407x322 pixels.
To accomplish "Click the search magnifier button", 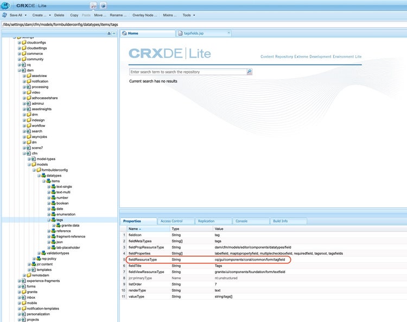I will pos(250,72).
